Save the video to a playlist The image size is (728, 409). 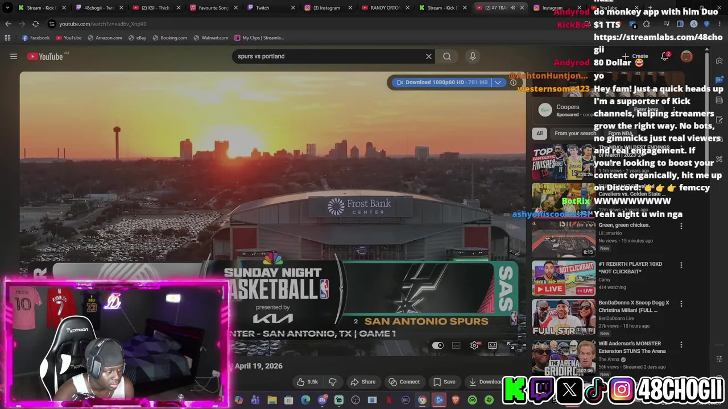(x=444, y=382)
